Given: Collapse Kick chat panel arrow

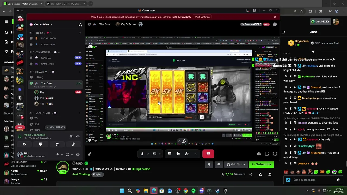Looking at the screenshot, I should tap(283, 32).
